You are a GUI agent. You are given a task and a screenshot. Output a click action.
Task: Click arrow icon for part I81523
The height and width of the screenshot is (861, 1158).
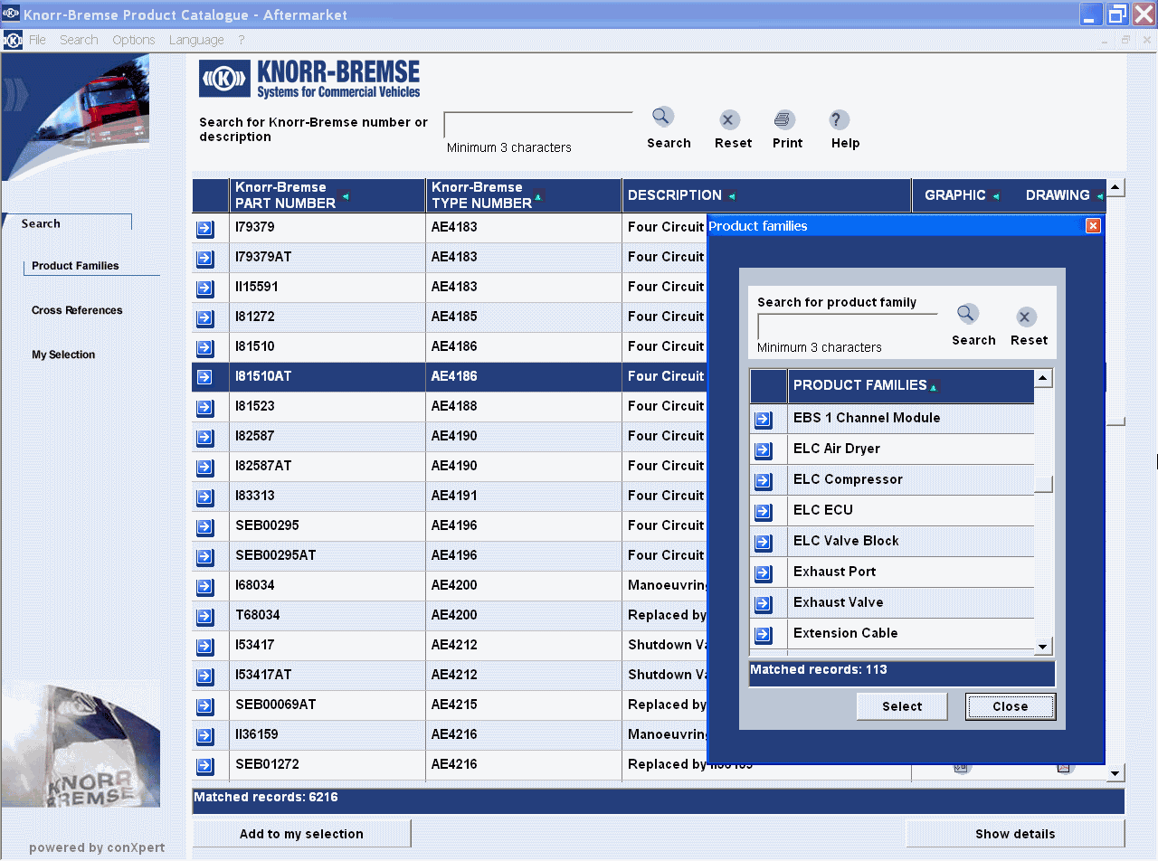205,408
